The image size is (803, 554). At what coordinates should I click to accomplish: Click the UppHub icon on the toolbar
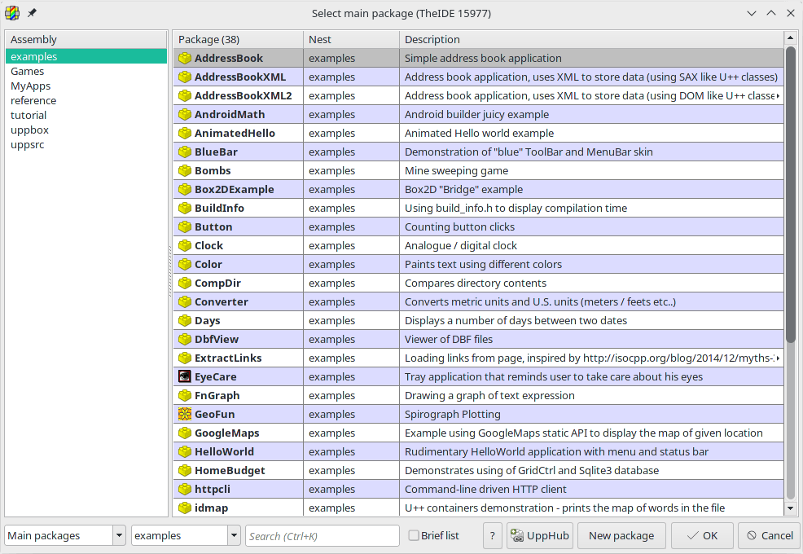[x=516, y=535]
